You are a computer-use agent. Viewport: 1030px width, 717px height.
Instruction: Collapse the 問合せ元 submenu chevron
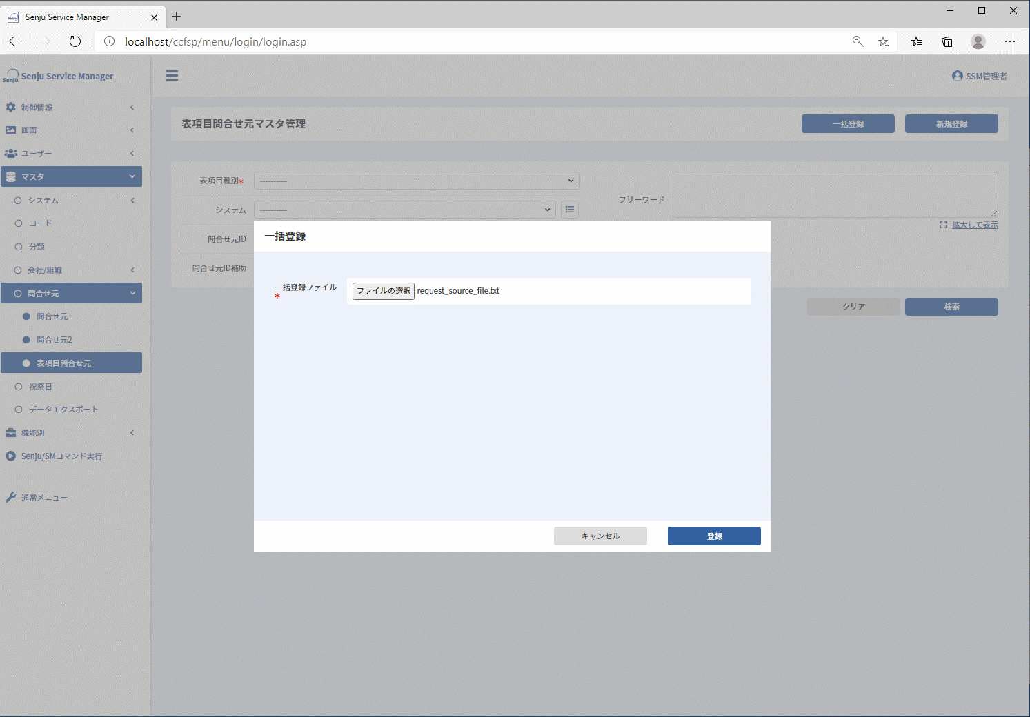[132, 293]
